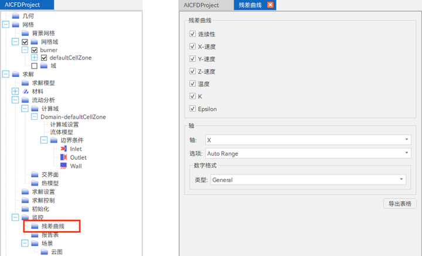Collapse the 求解 tree node
422x256 pixels.
click(x=6, y=74)
